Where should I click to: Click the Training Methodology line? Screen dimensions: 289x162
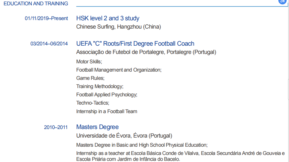coord(100,87)
